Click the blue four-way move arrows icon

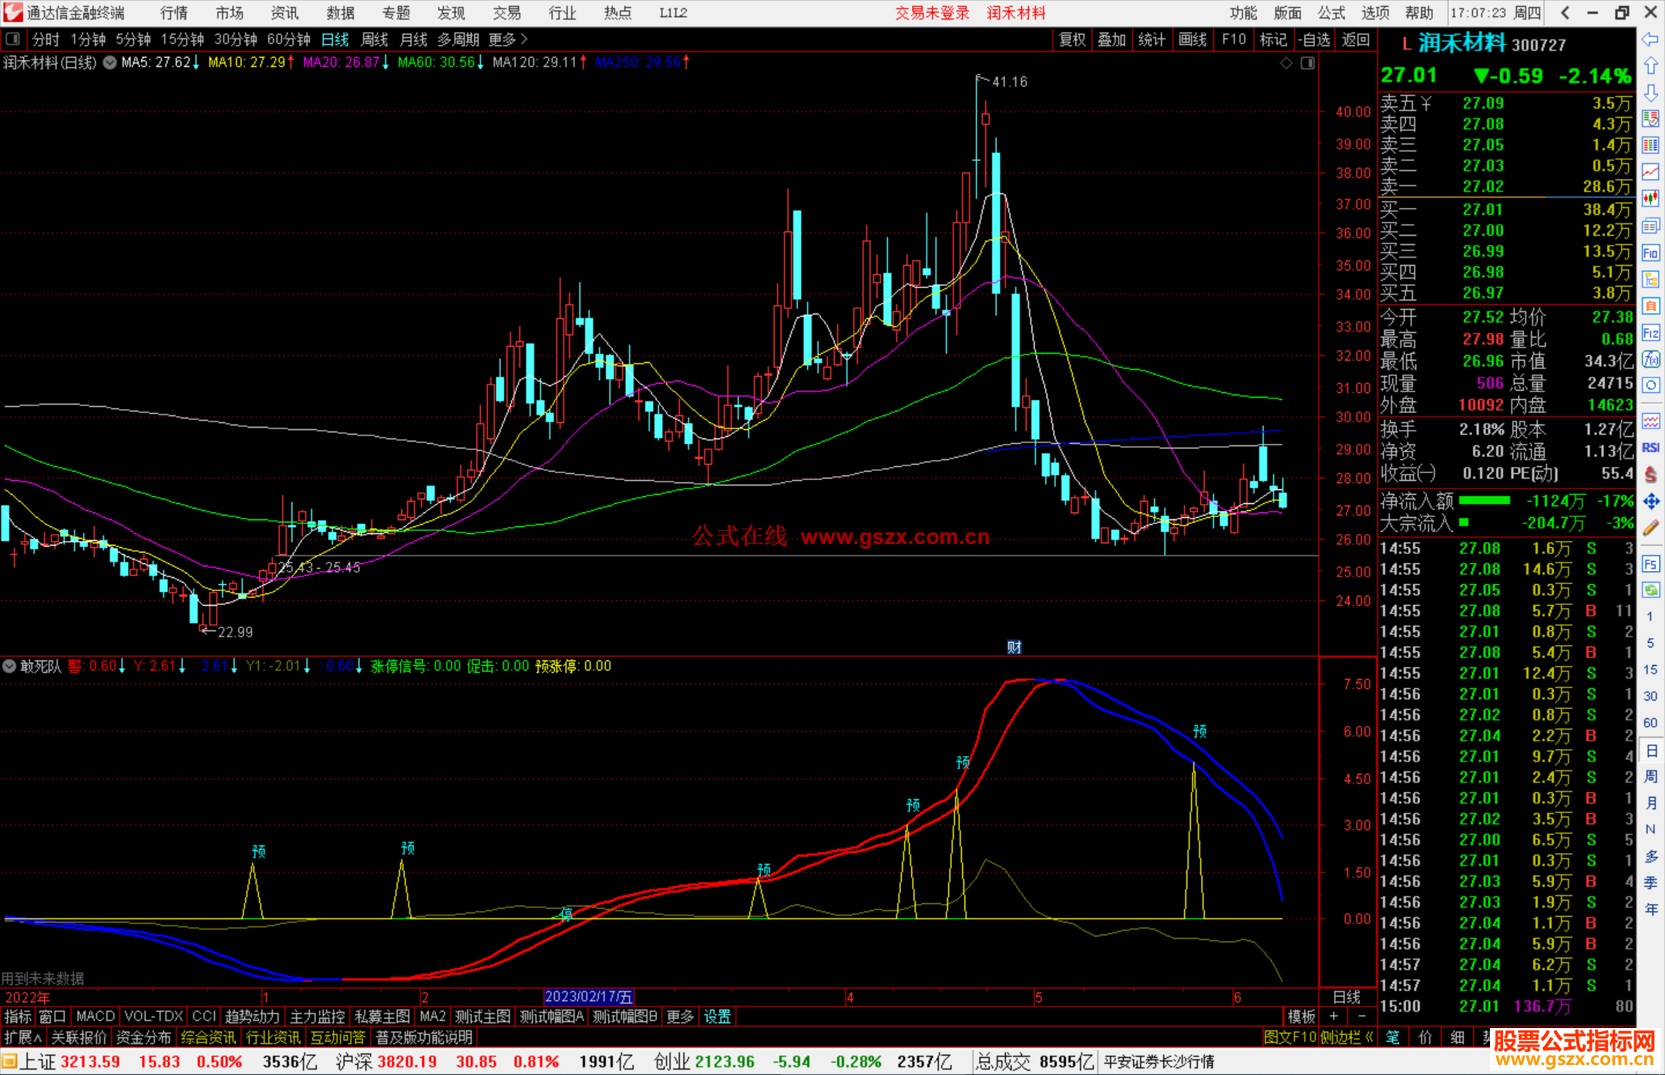tap(1650, 502)
